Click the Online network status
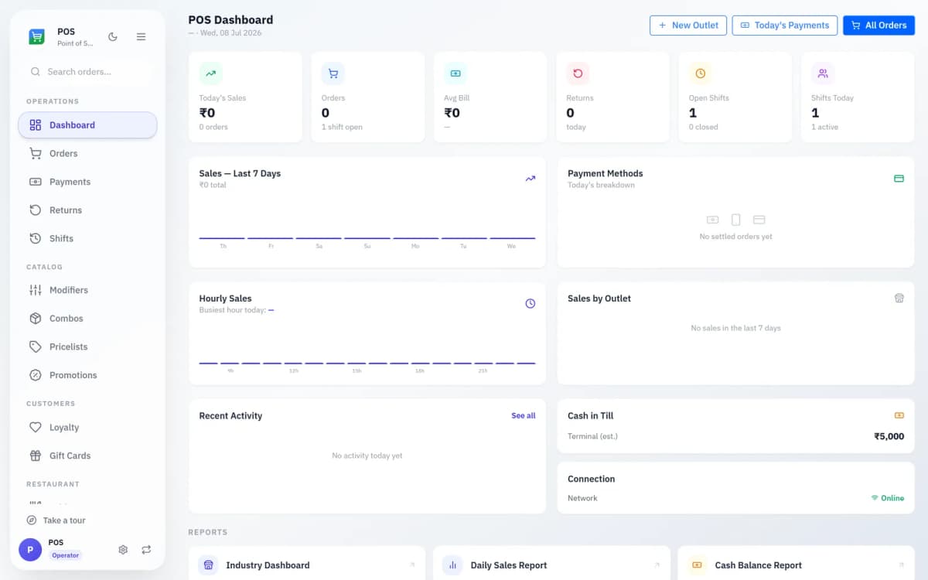The height and width of the screenshot is (580, 928). point(888,498)
